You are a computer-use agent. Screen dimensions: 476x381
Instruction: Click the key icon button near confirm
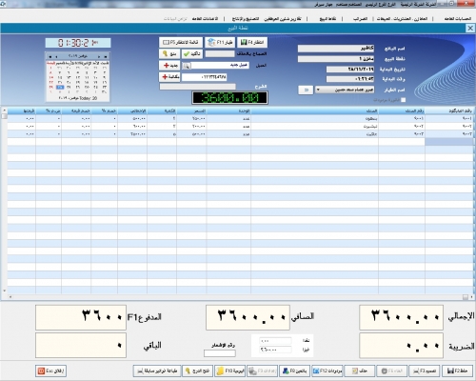[x=169, y=53]
